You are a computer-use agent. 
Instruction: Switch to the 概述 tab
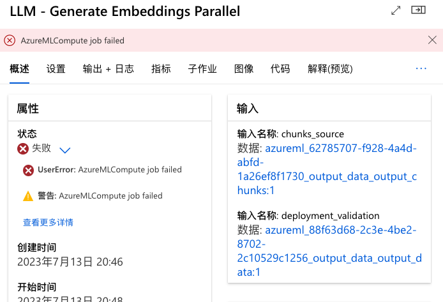click(x=19, y=69)
